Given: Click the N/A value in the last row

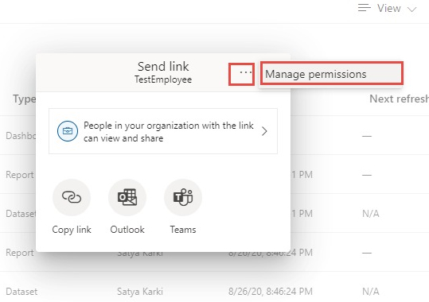Looking at the screenshot, I should [371, 292].
